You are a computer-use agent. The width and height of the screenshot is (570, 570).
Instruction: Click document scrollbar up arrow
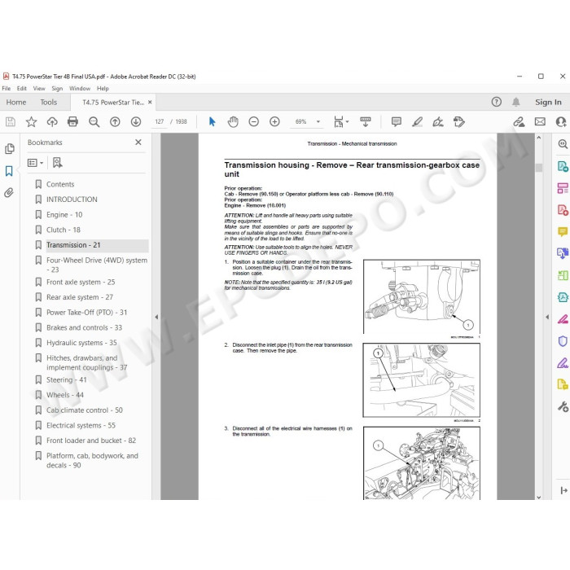(539, 138)
